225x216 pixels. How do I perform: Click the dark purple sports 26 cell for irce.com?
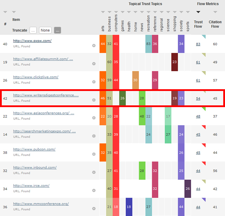point(188,189)
